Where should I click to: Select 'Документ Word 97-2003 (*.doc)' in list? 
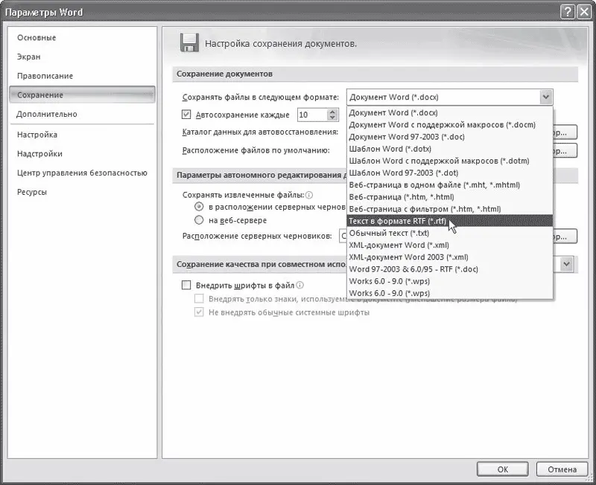(x=408, y=137)
